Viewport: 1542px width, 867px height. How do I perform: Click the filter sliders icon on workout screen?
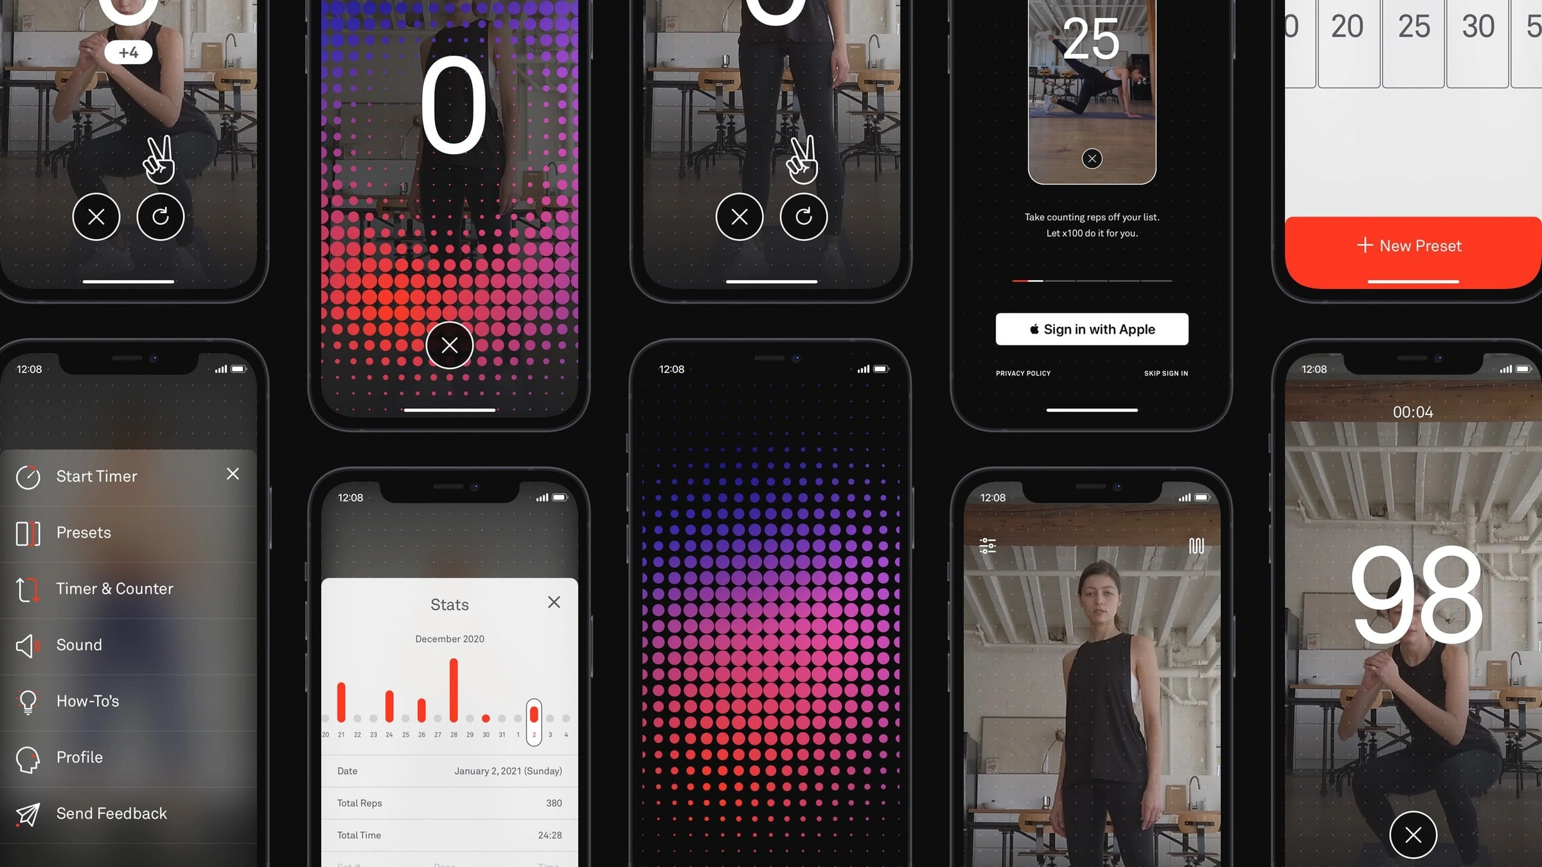987,545
